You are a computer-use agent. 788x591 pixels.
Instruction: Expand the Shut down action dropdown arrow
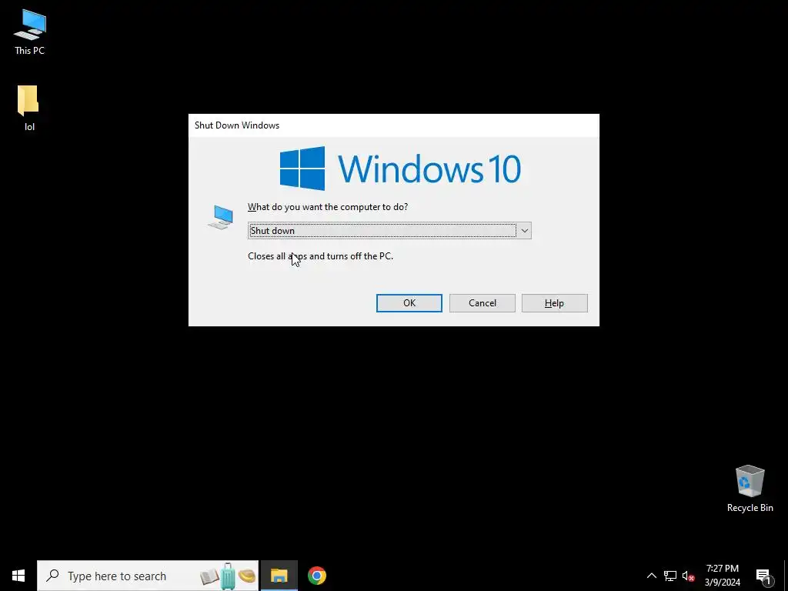[x=524, y=231]
